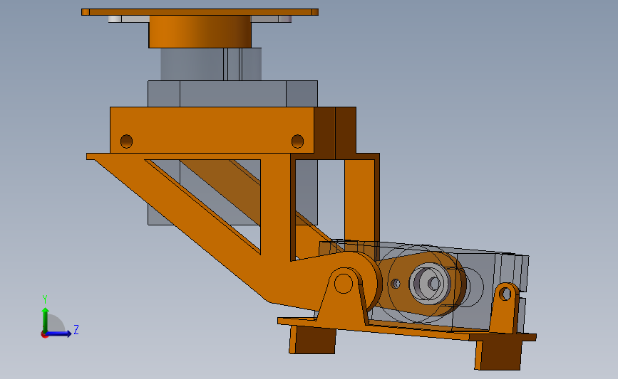
Task: Select the gray circular hub on the servo
Action: pos(430,283)
